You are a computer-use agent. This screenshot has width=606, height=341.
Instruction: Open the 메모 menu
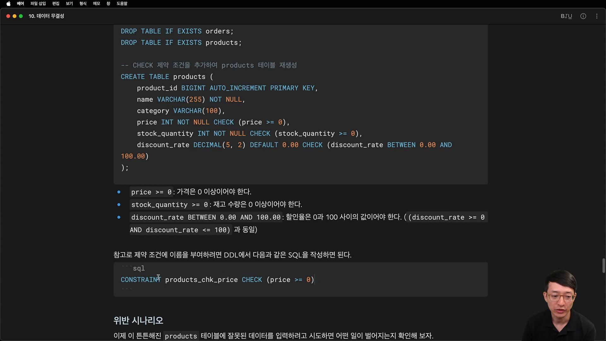click(97, 3)
